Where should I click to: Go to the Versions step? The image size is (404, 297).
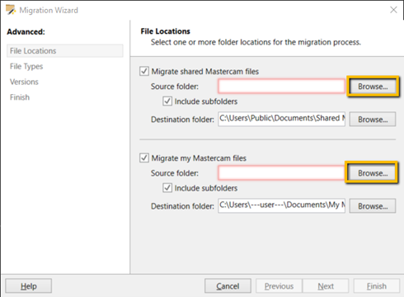(24, 82)
